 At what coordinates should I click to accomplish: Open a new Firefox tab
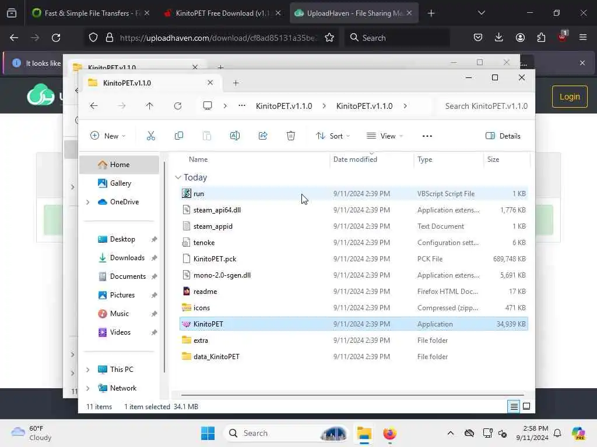(431, 13)
